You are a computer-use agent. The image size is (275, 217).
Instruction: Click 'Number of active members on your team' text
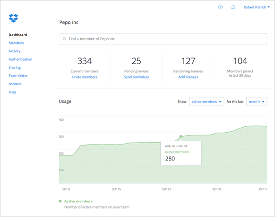pos(97,207)
